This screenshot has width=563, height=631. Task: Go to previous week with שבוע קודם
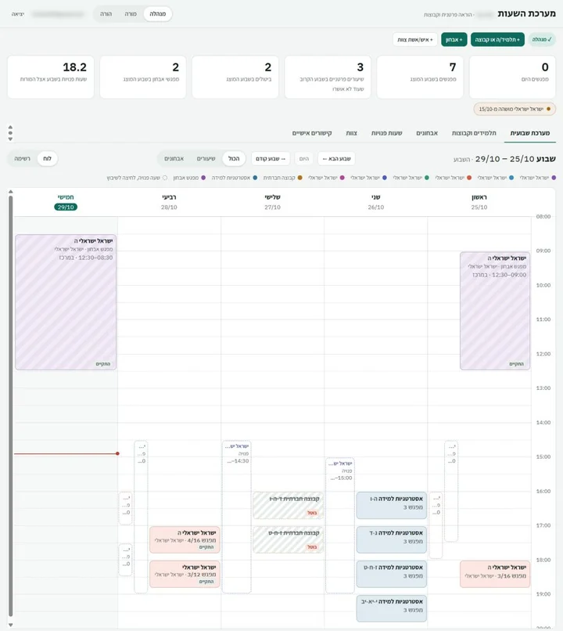[271, 159]
